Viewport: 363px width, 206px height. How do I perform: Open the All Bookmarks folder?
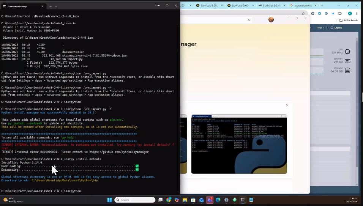(x=349, y=20)
